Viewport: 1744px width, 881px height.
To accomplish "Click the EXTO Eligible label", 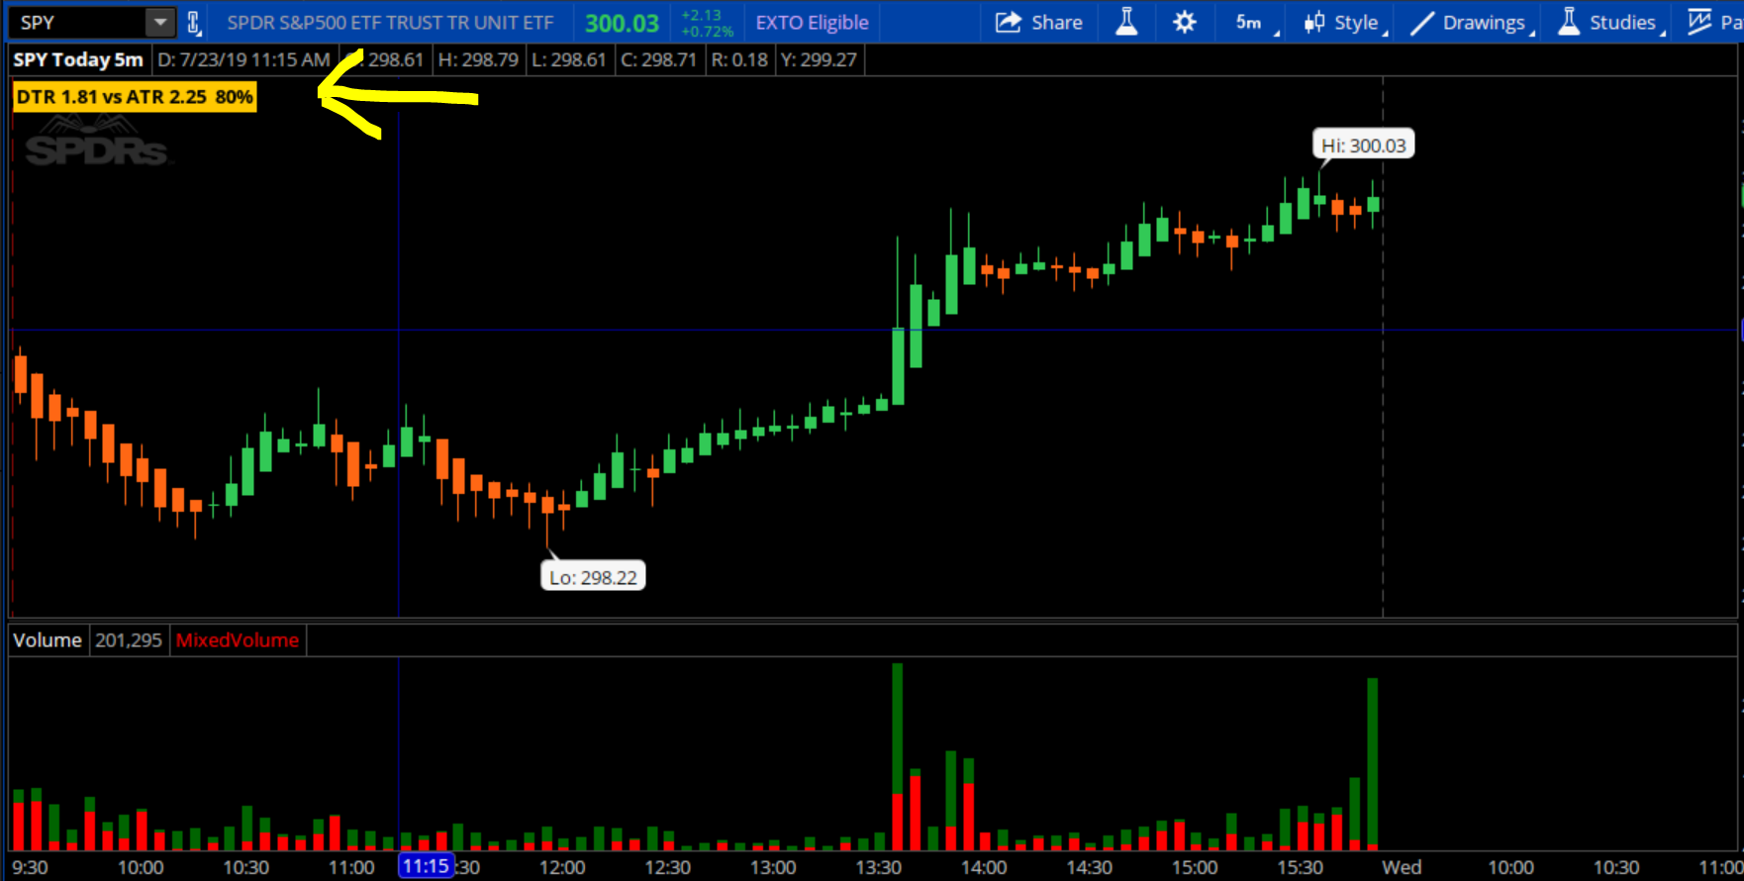I will click(812, 22).
